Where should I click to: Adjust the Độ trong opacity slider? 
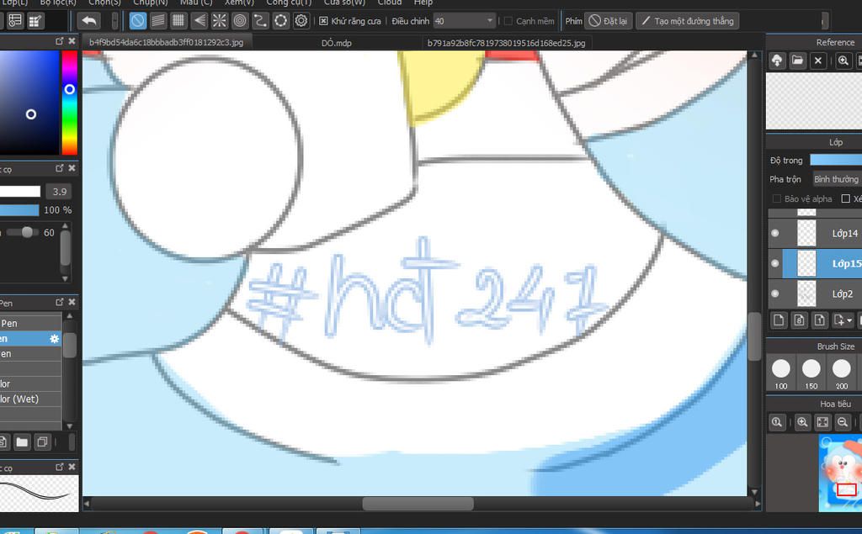[x=836, y=160]
